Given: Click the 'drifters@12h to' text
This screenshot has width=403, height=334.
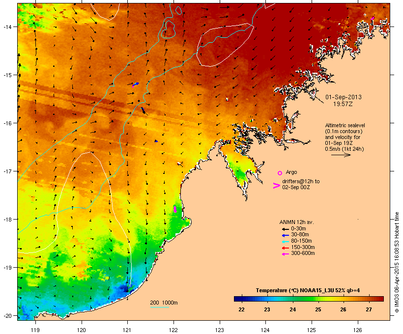Looking at the screenshot, I should point(301,181).
